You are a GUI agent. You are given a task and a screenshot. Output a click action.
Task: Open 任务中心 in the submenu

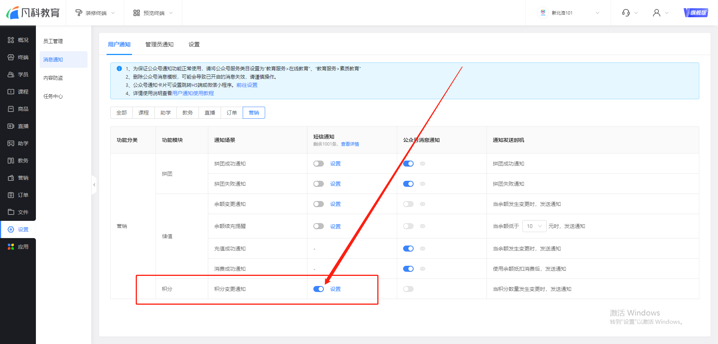tap(53, 96)
